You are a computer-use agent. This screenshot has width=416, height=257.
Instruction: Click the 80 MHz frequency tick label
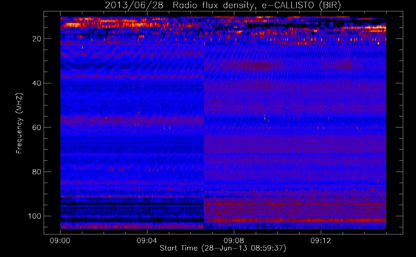pyautogui.click(x=37, y=172)
